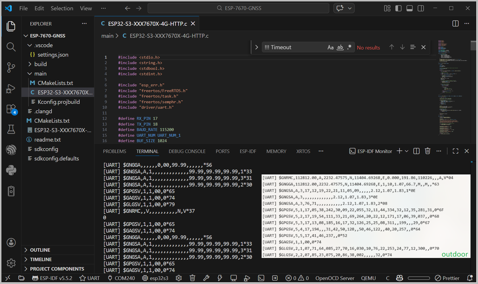Click COM240 port in status bar
478x284 pixels.
point(121,278)
